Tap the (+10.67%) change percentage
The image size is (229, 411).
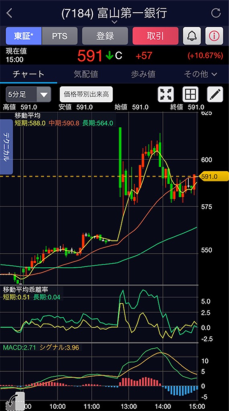205,55
